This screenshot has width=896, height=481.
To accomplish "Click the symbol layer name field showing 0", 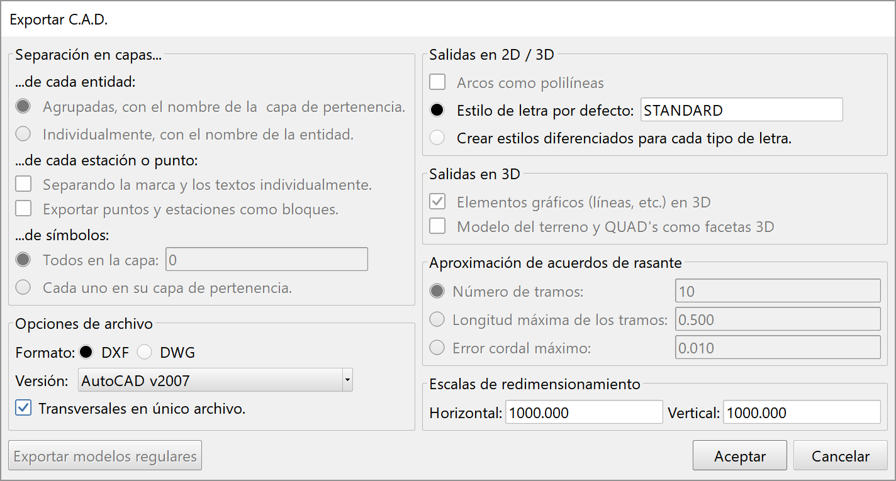I will tap(266, 258).
